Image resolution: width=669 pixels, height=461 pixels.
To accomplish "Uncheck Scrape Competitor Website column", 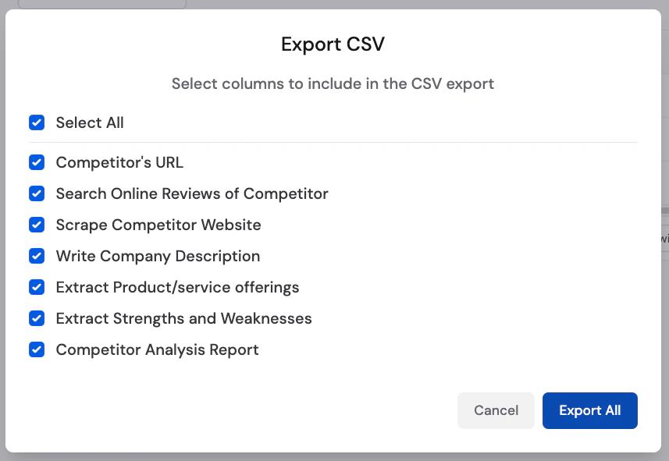I will pos(37,225).
